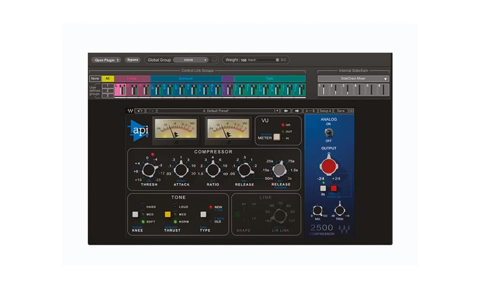The width and height of the screenshot is (480, 300).
Task: Click the right VU meter display
Action: (x=228, y=128)
